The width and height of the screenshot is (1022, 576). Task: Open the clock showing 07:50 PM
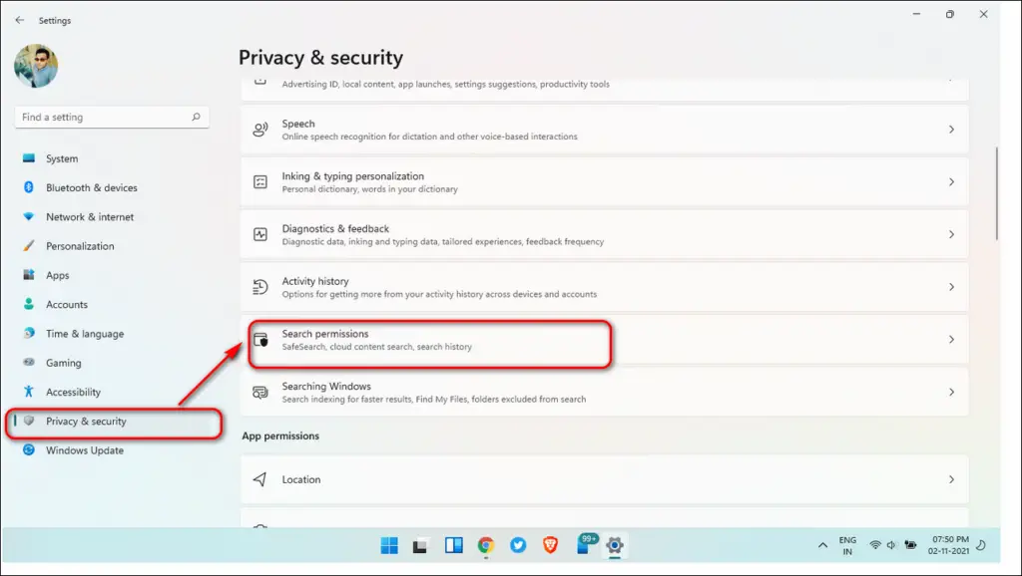pos(948,545)
